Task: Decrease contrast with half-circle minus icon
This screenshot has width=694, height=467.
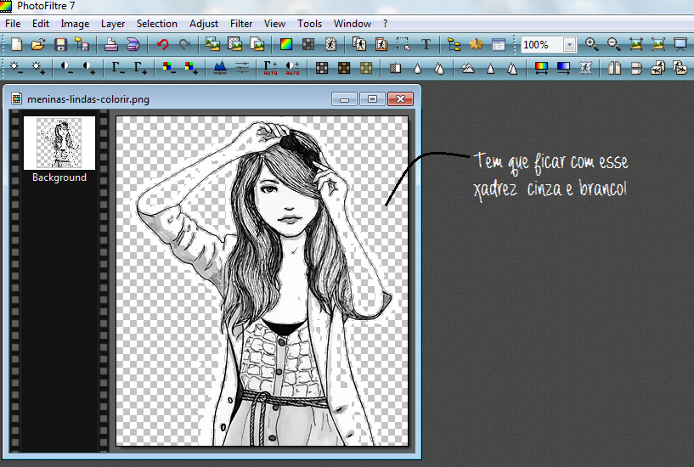Action: click(67, 68)
